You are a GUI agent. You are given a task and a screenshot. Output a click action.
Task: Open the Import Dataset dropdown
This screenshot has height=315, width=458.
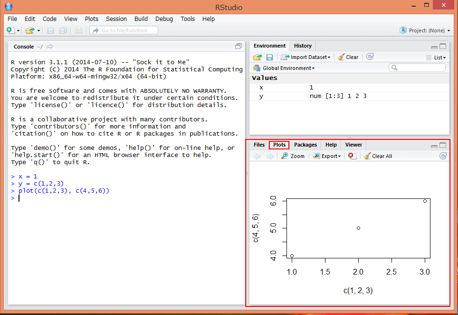[305, 57]
